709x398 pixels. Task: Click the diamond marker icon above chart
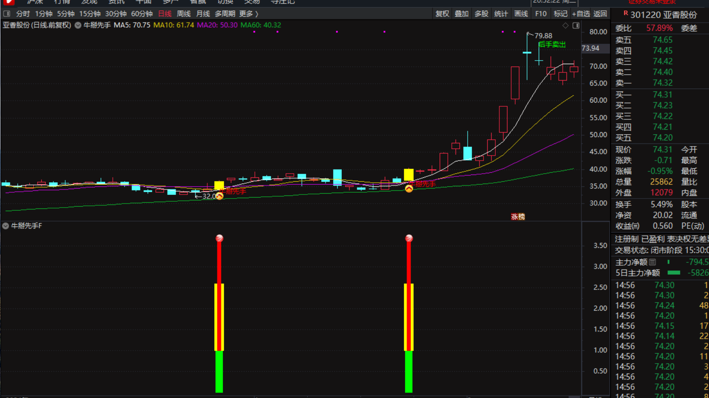point(565,26)
